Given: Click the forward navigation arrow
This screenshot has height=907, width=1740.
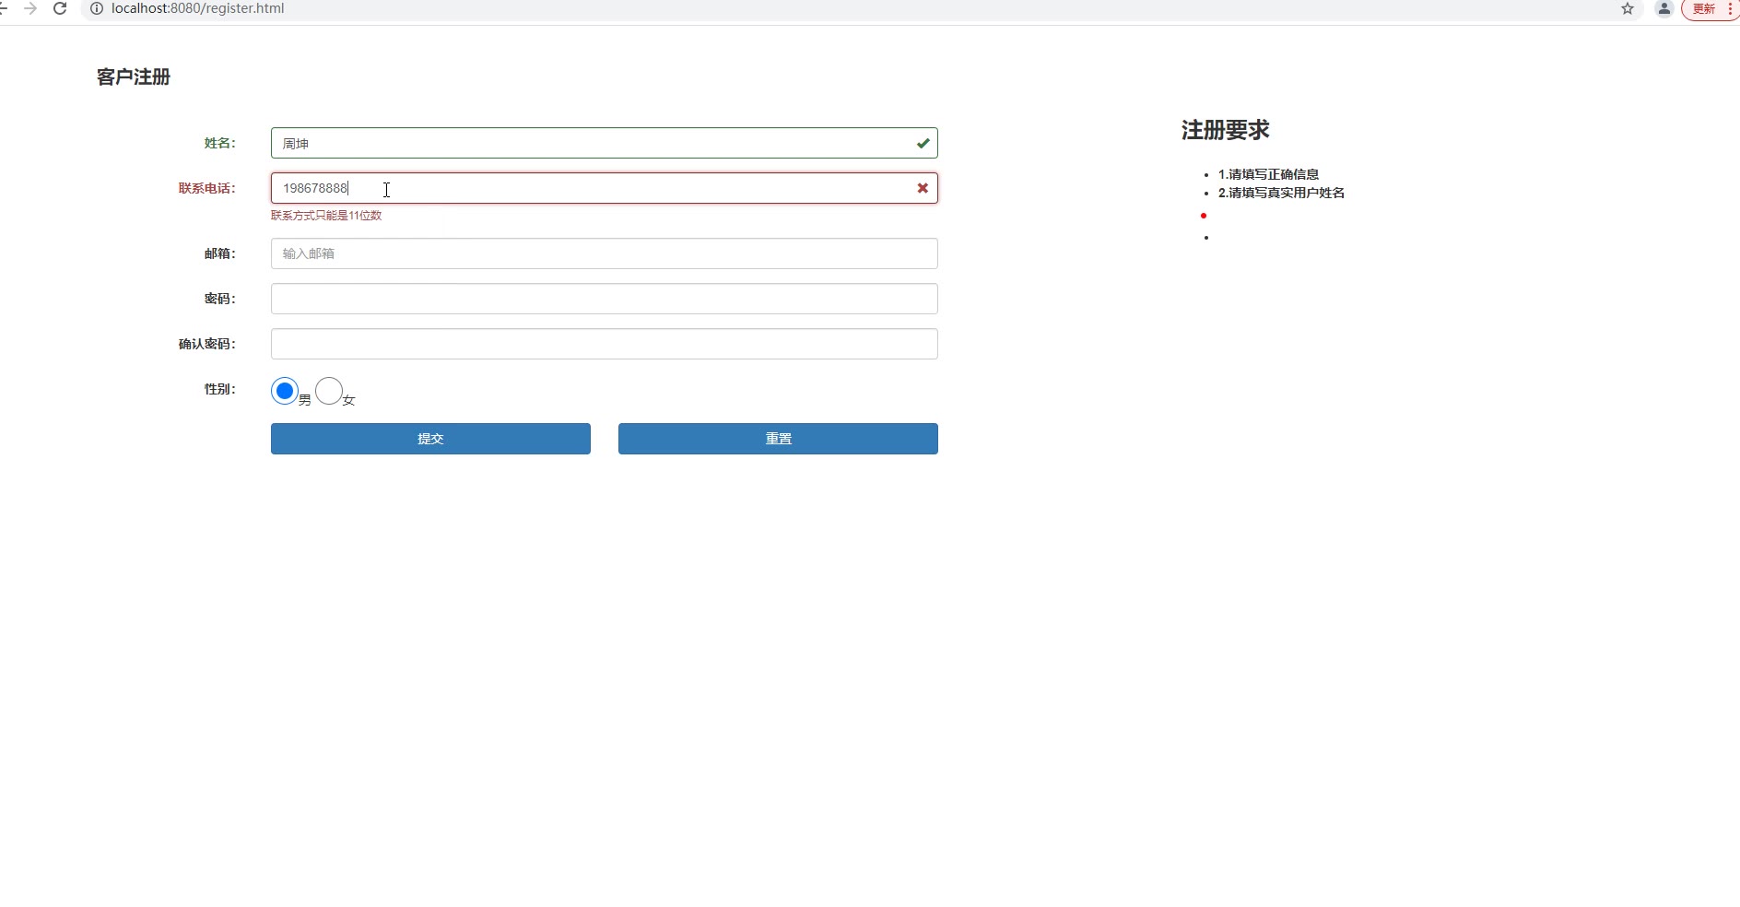Looking at the screenshot, I should pos(30,9).
